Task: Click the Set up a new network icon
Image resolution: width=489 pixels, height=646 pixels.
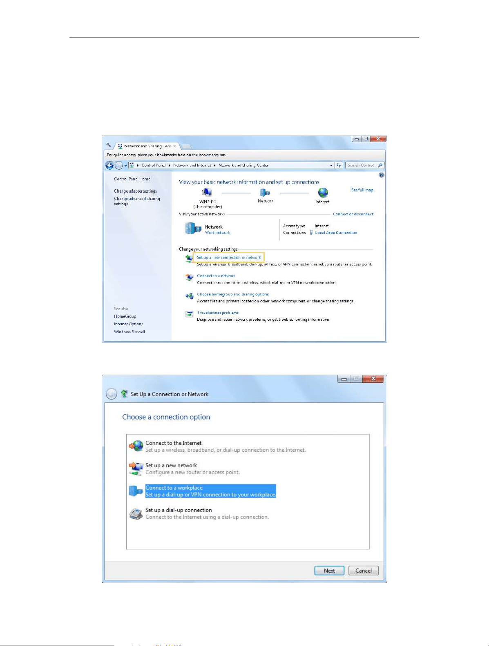Action: [136, 468]
